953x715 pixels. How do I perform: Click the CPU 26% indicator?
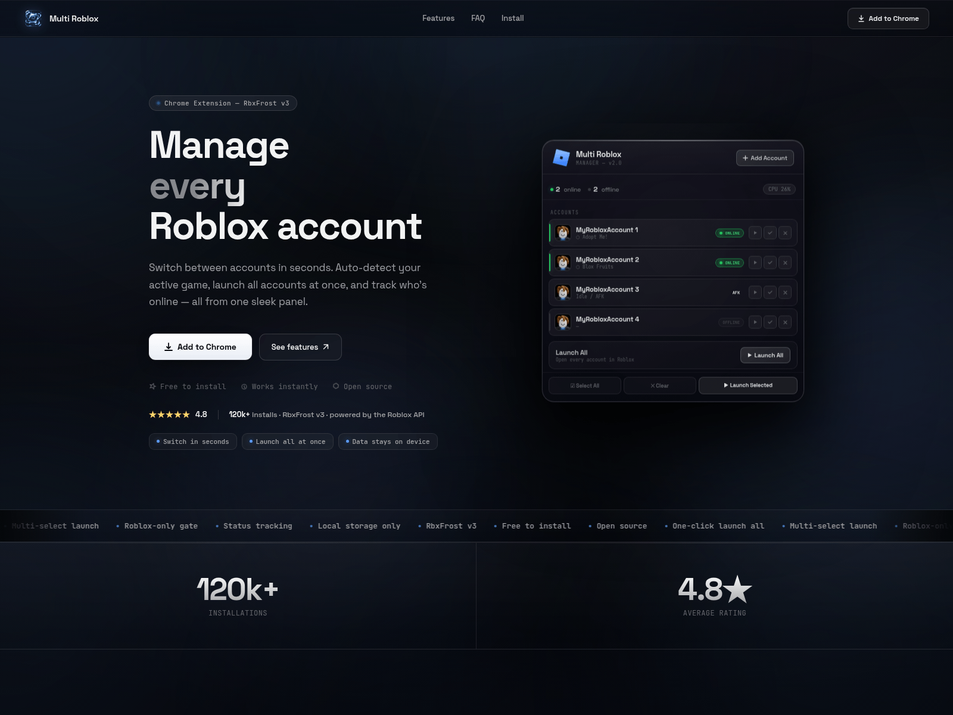point(779,189)
